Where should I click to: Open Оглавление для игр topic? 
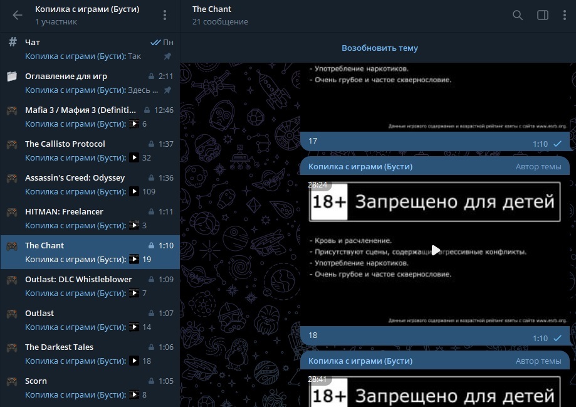(x=90, y=83)
